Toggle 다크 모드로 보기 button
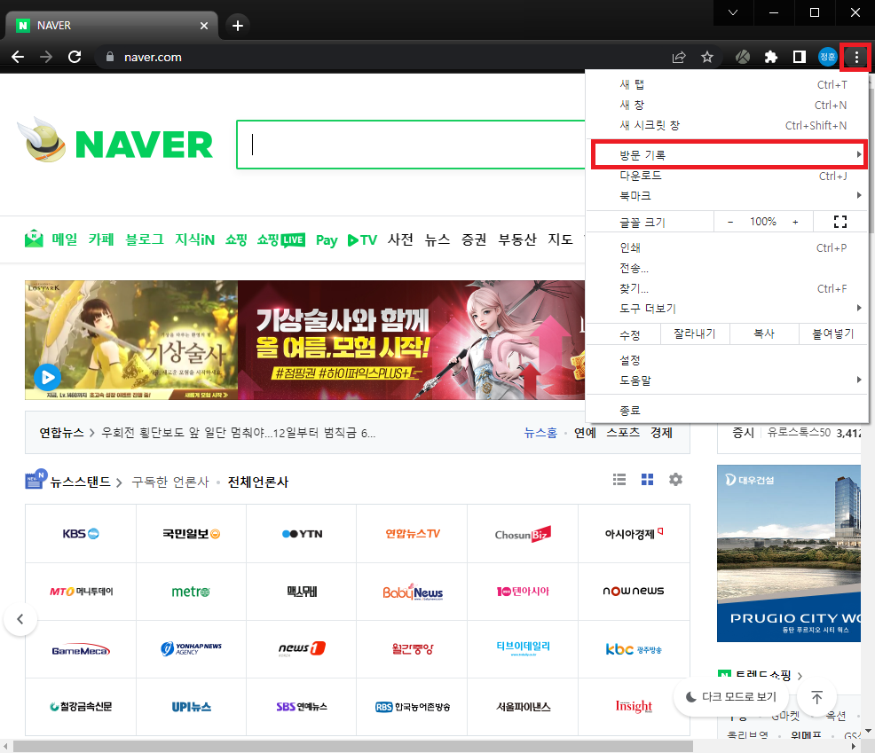The image size is (875, 753). coord(731,696)
